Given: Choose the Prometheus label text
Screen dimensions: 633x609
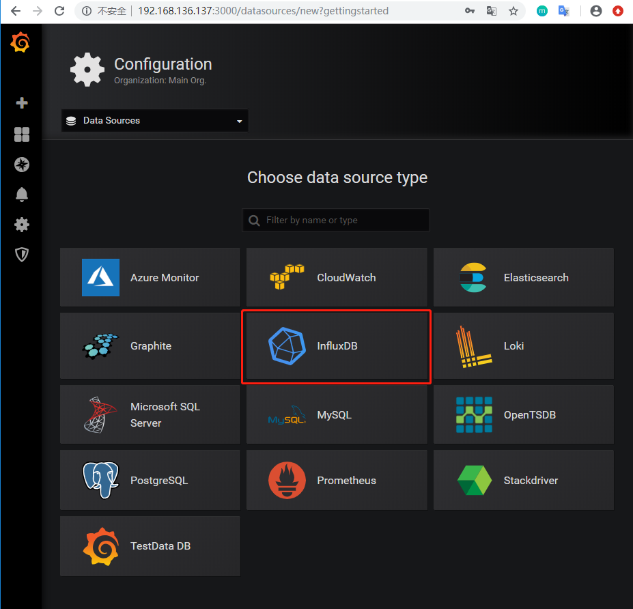Looking at the screenshot, I should [346, 480].
